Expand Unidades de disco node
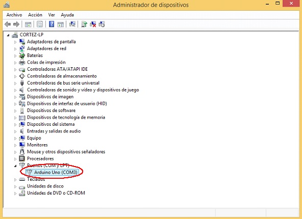Viewport: 302px width, 219px height. click(x=15, y=186)
